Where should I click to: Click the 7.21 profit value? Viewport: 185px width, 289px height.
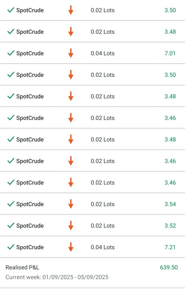coord(170,247)
